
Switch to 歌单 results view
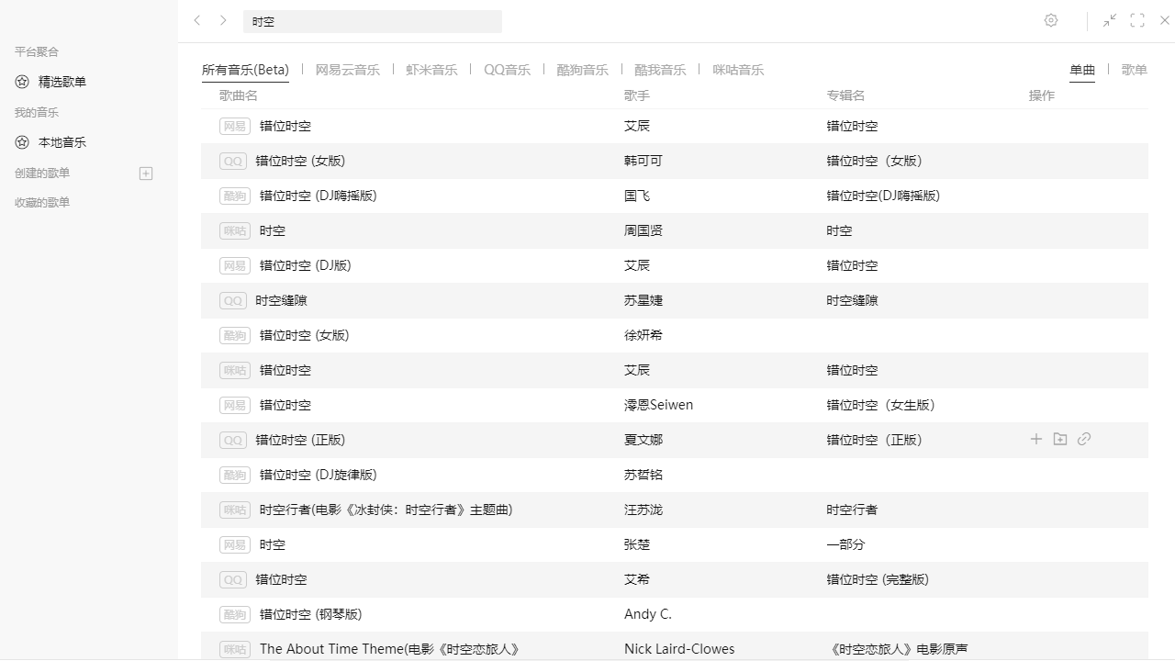1134,69
